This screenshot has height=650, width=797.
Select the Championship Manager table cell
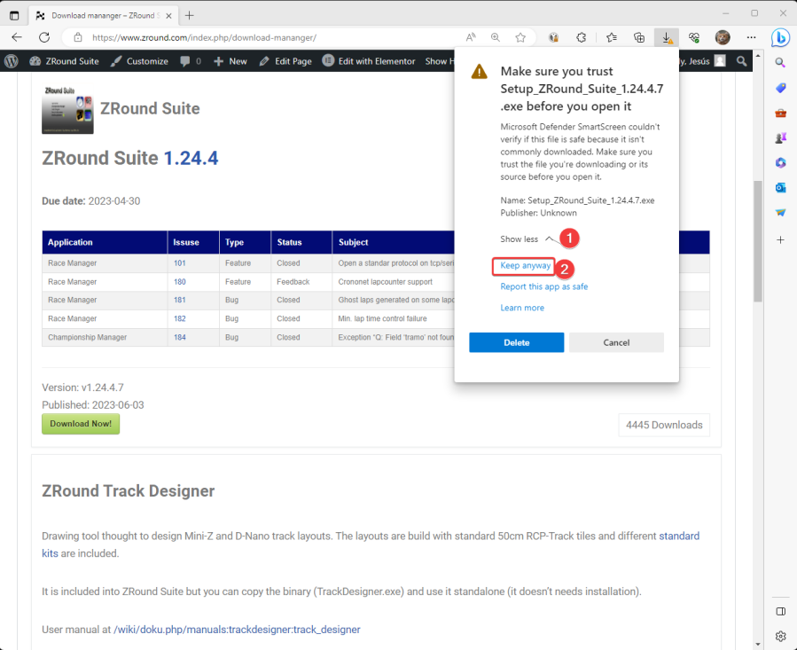click(105, 337)
